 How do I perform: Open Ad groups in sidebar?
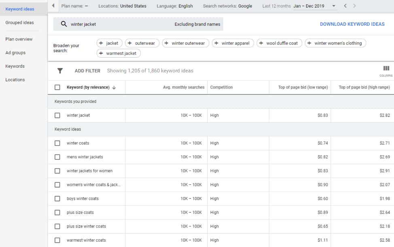(15, 52)
